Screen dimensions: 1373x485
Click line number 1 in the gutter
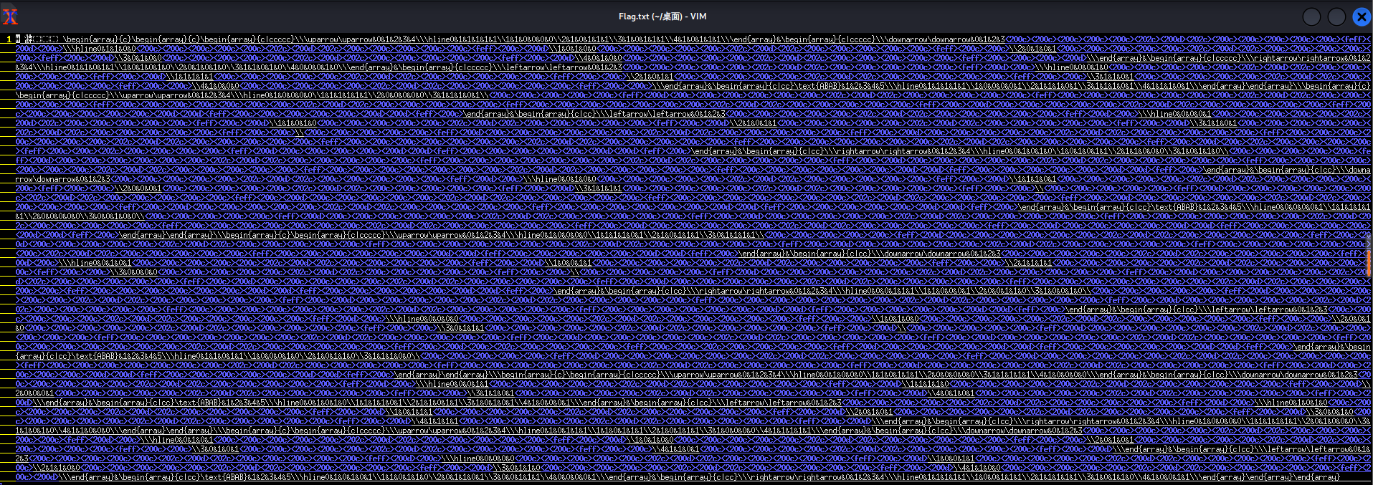click(9, 39)
